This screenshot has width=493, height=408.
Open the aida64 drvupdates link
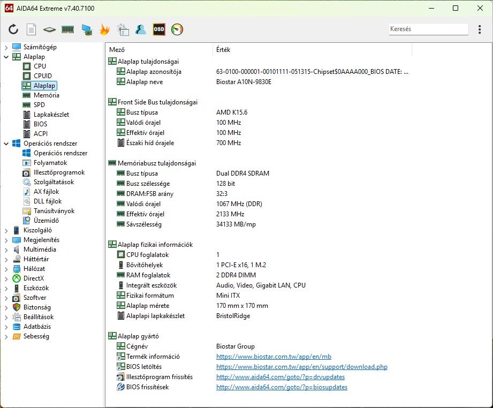point(280,377)
